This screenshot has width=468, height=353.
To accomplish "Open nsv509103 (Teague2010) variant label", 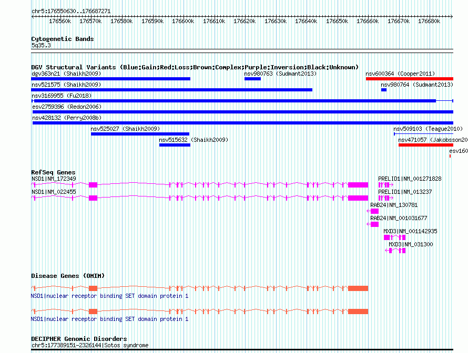I will [x=428, y=129].
